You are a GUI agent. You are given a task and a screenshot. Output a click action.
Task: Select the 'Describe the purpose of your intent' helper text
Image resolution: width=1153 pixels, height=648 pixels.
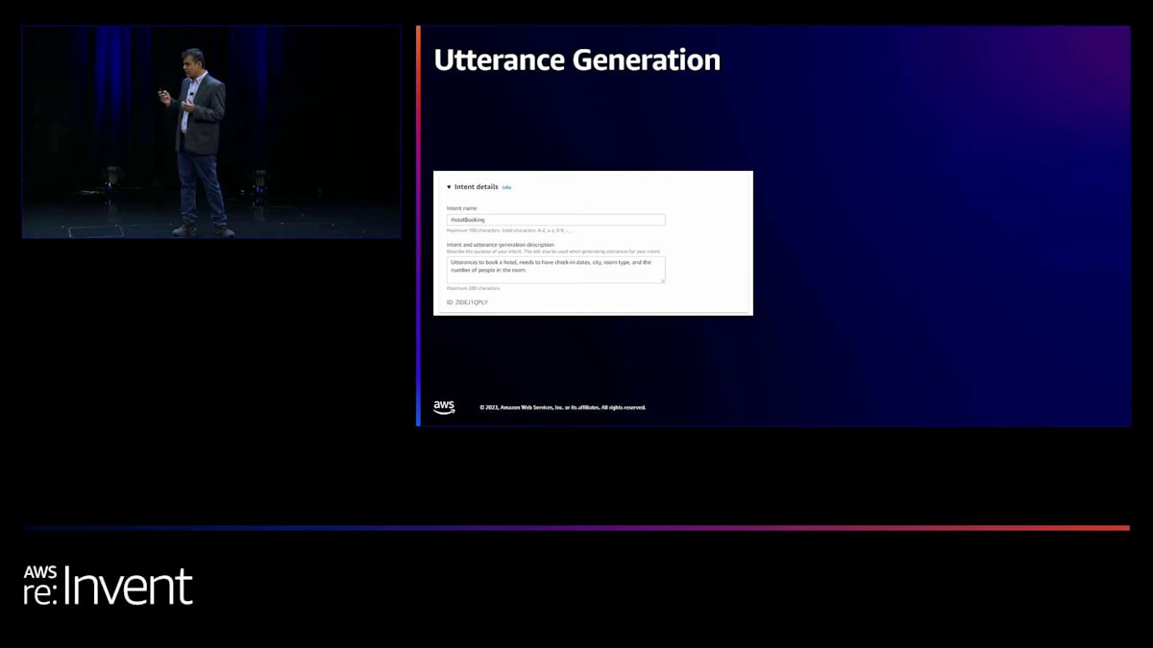pos(553,252)
